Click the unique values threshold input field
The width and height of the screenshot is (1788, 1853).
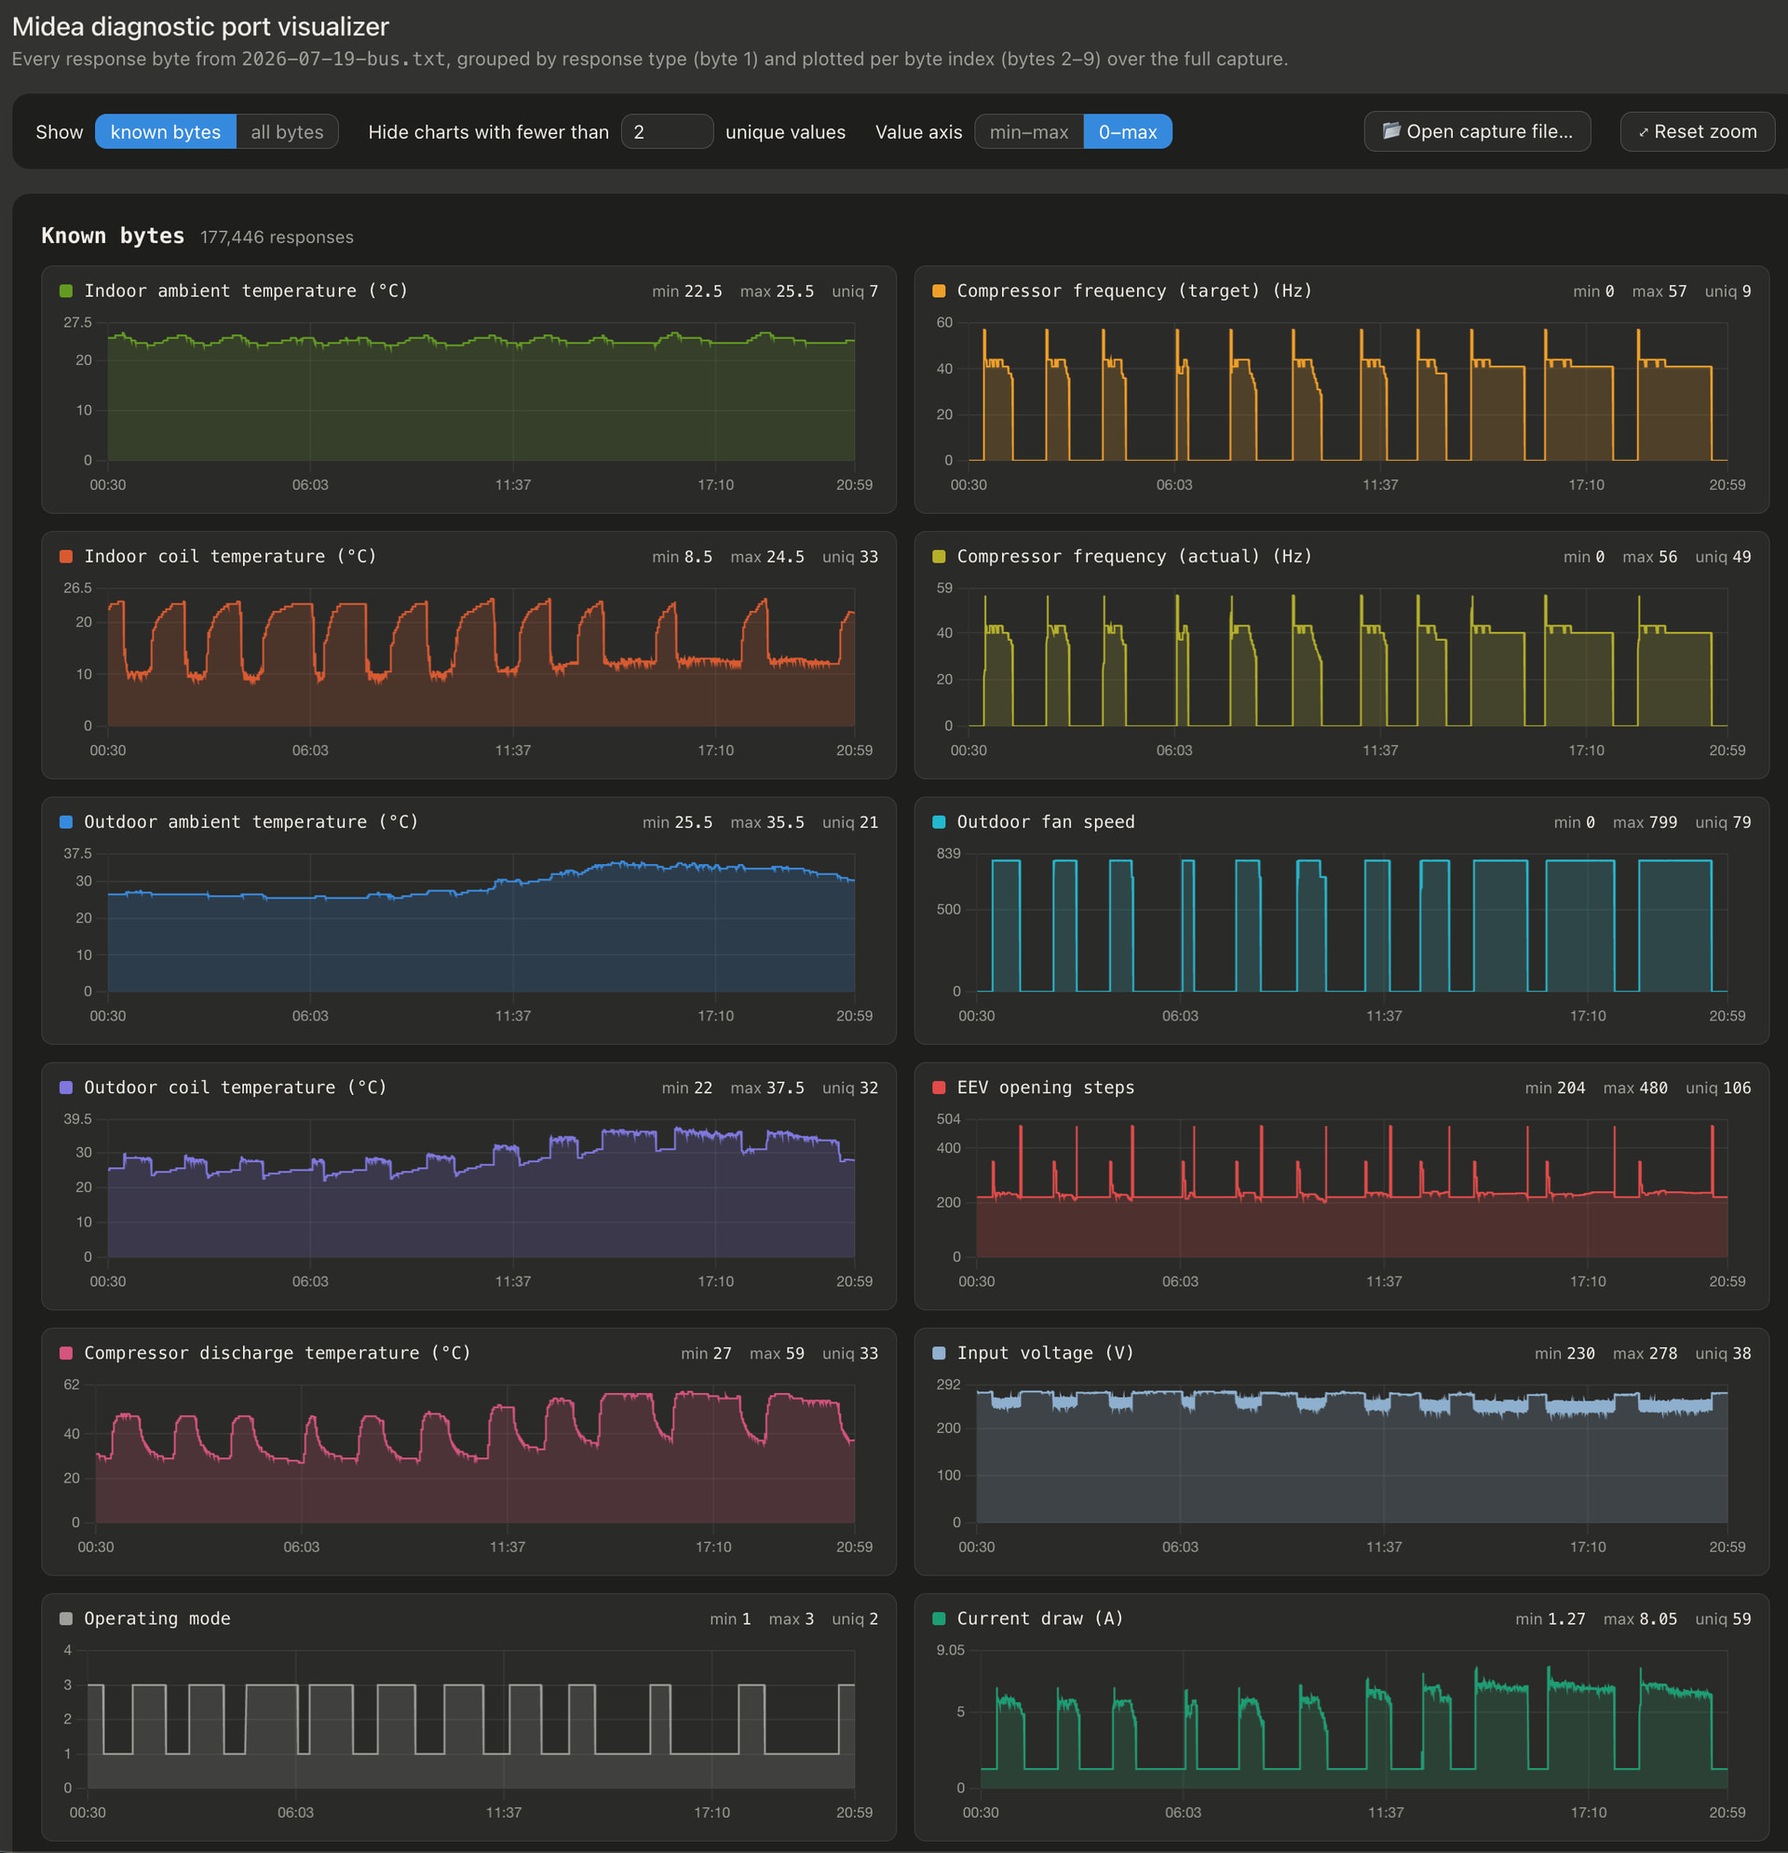tap(667, 131)
